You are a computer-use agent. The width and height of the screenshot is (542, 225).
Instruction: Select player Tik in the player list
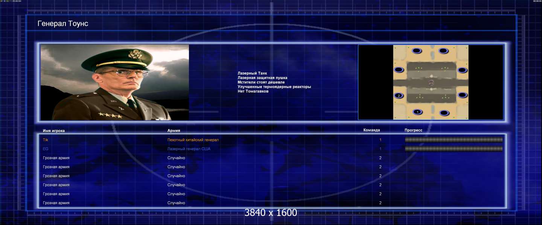(46, 140)
